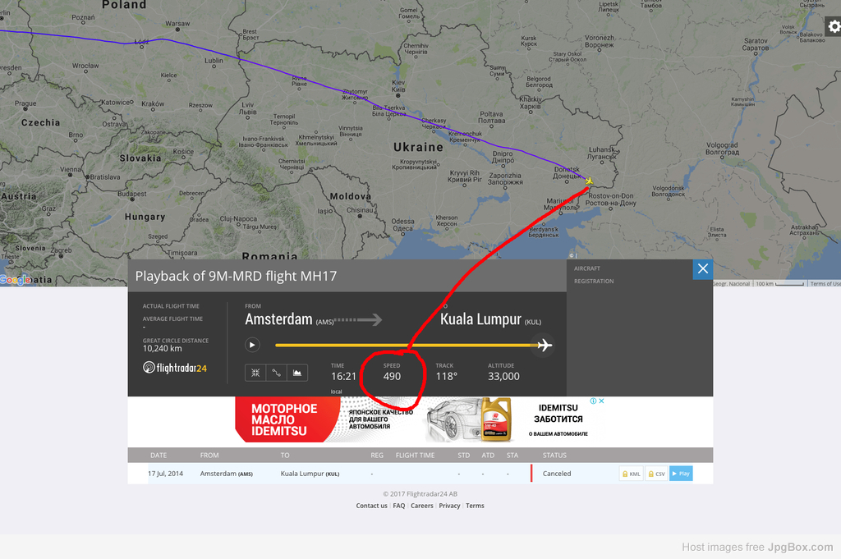
Task: Click the TO column header in table
Action: point(285,455)
